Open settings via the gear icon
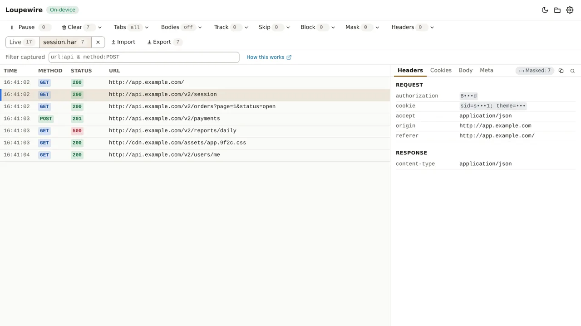Screen dimensions: 581x326 point(570,10)
